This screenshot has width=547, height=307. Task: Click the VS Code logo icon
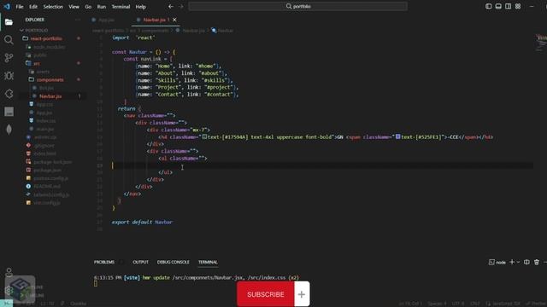click(7, 6)
